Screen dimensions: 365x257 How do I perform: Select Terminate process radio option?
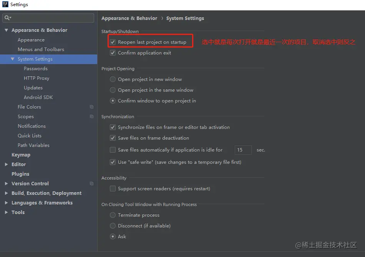pyautogui.click(x=113, y=215)
